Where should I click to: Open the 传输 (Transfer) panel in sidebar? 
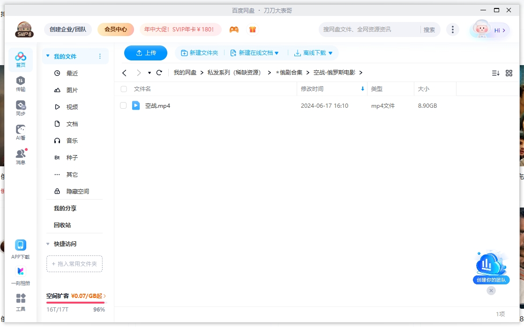[x=20, y=83]
